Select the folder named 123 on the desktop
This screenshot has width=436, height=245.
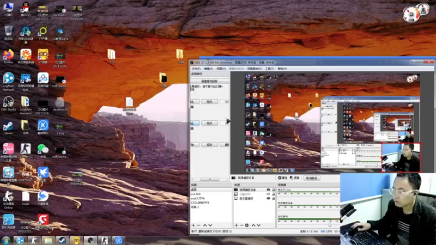pyautogui.click(x=112, y=57)
